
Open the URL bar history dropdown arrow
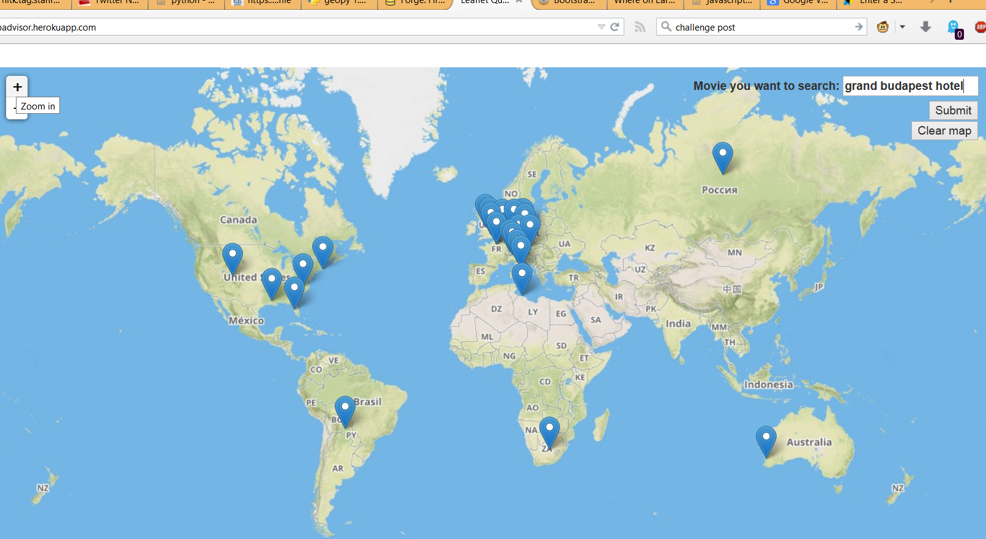[601, 27]
